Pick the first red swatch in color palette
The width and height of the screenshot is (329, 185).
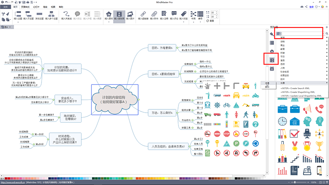point(6,178)
